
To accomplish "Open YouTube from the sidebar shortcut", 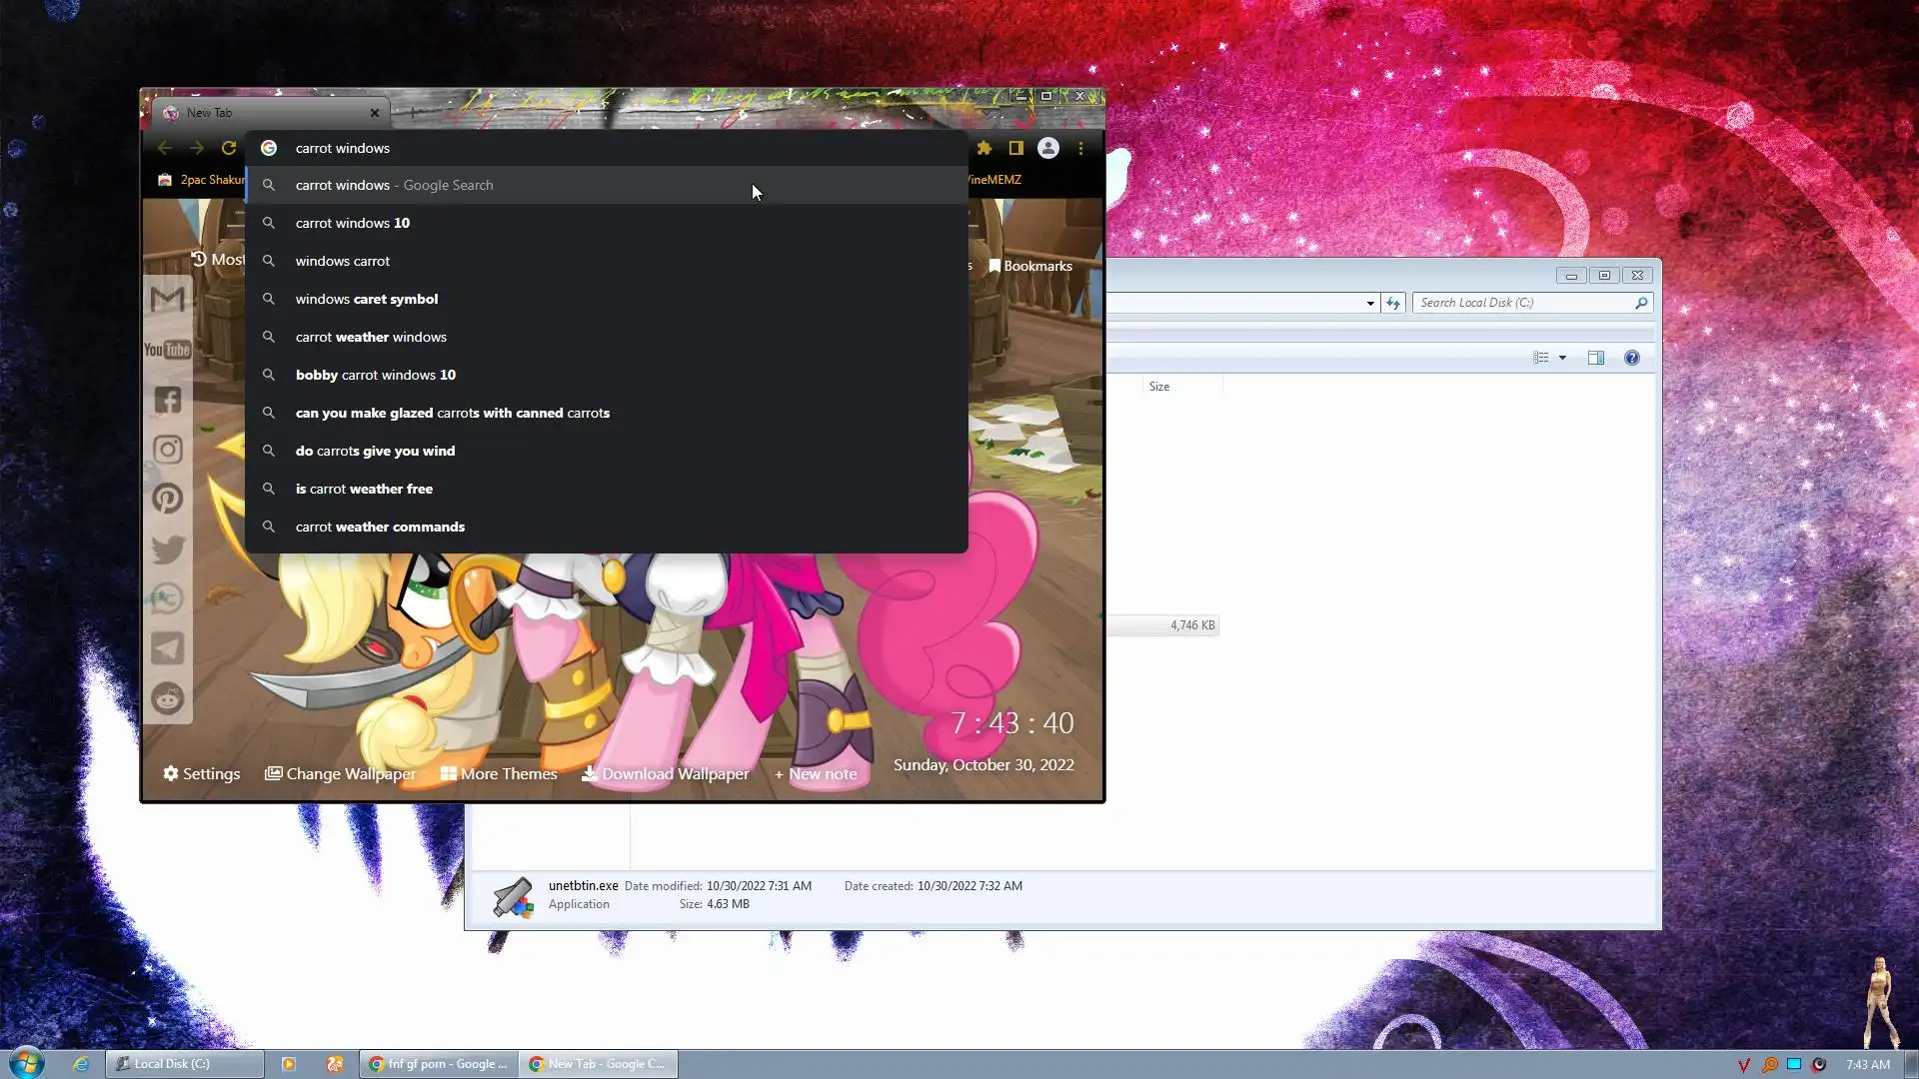I will pos(167,350).
